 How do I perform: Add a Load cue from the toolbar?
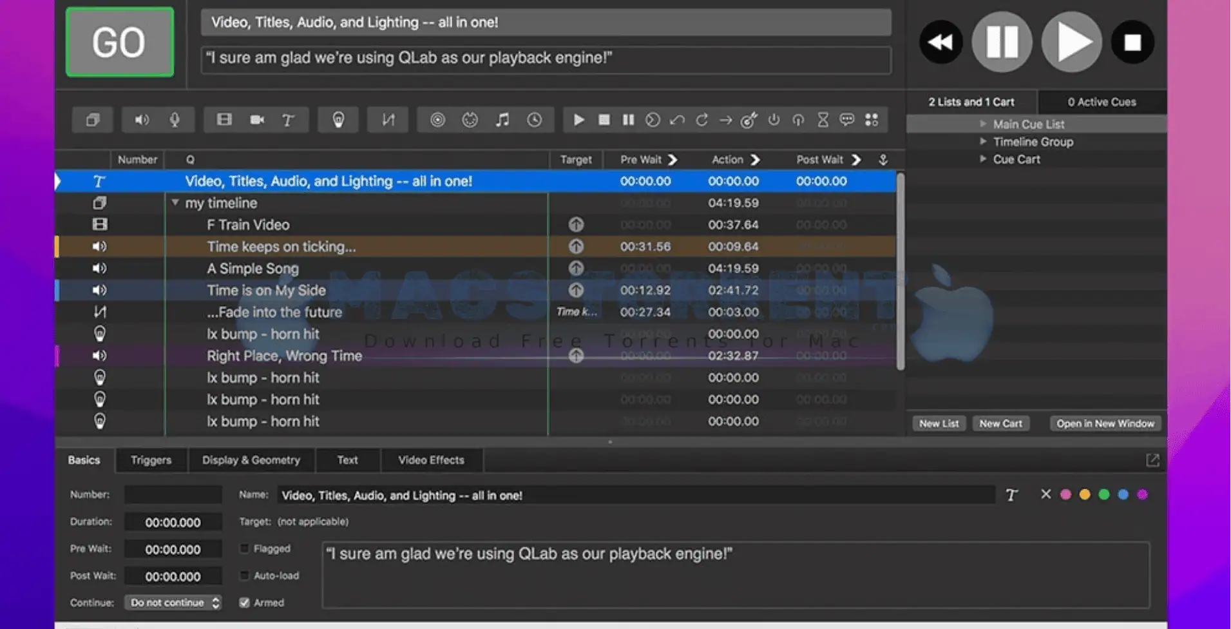pos(653,120)
